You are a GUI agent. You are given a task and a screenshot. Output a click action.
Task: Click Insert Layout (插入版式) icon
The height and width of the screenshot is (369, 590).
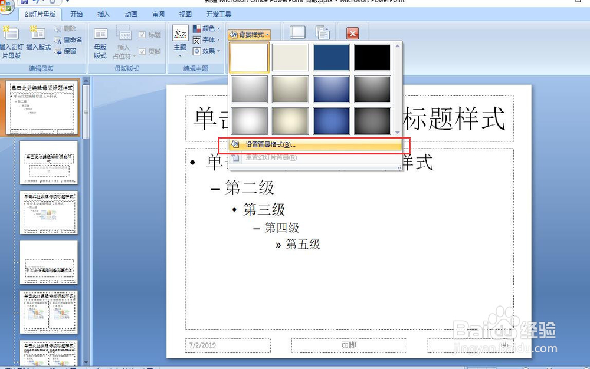point(38,33)
